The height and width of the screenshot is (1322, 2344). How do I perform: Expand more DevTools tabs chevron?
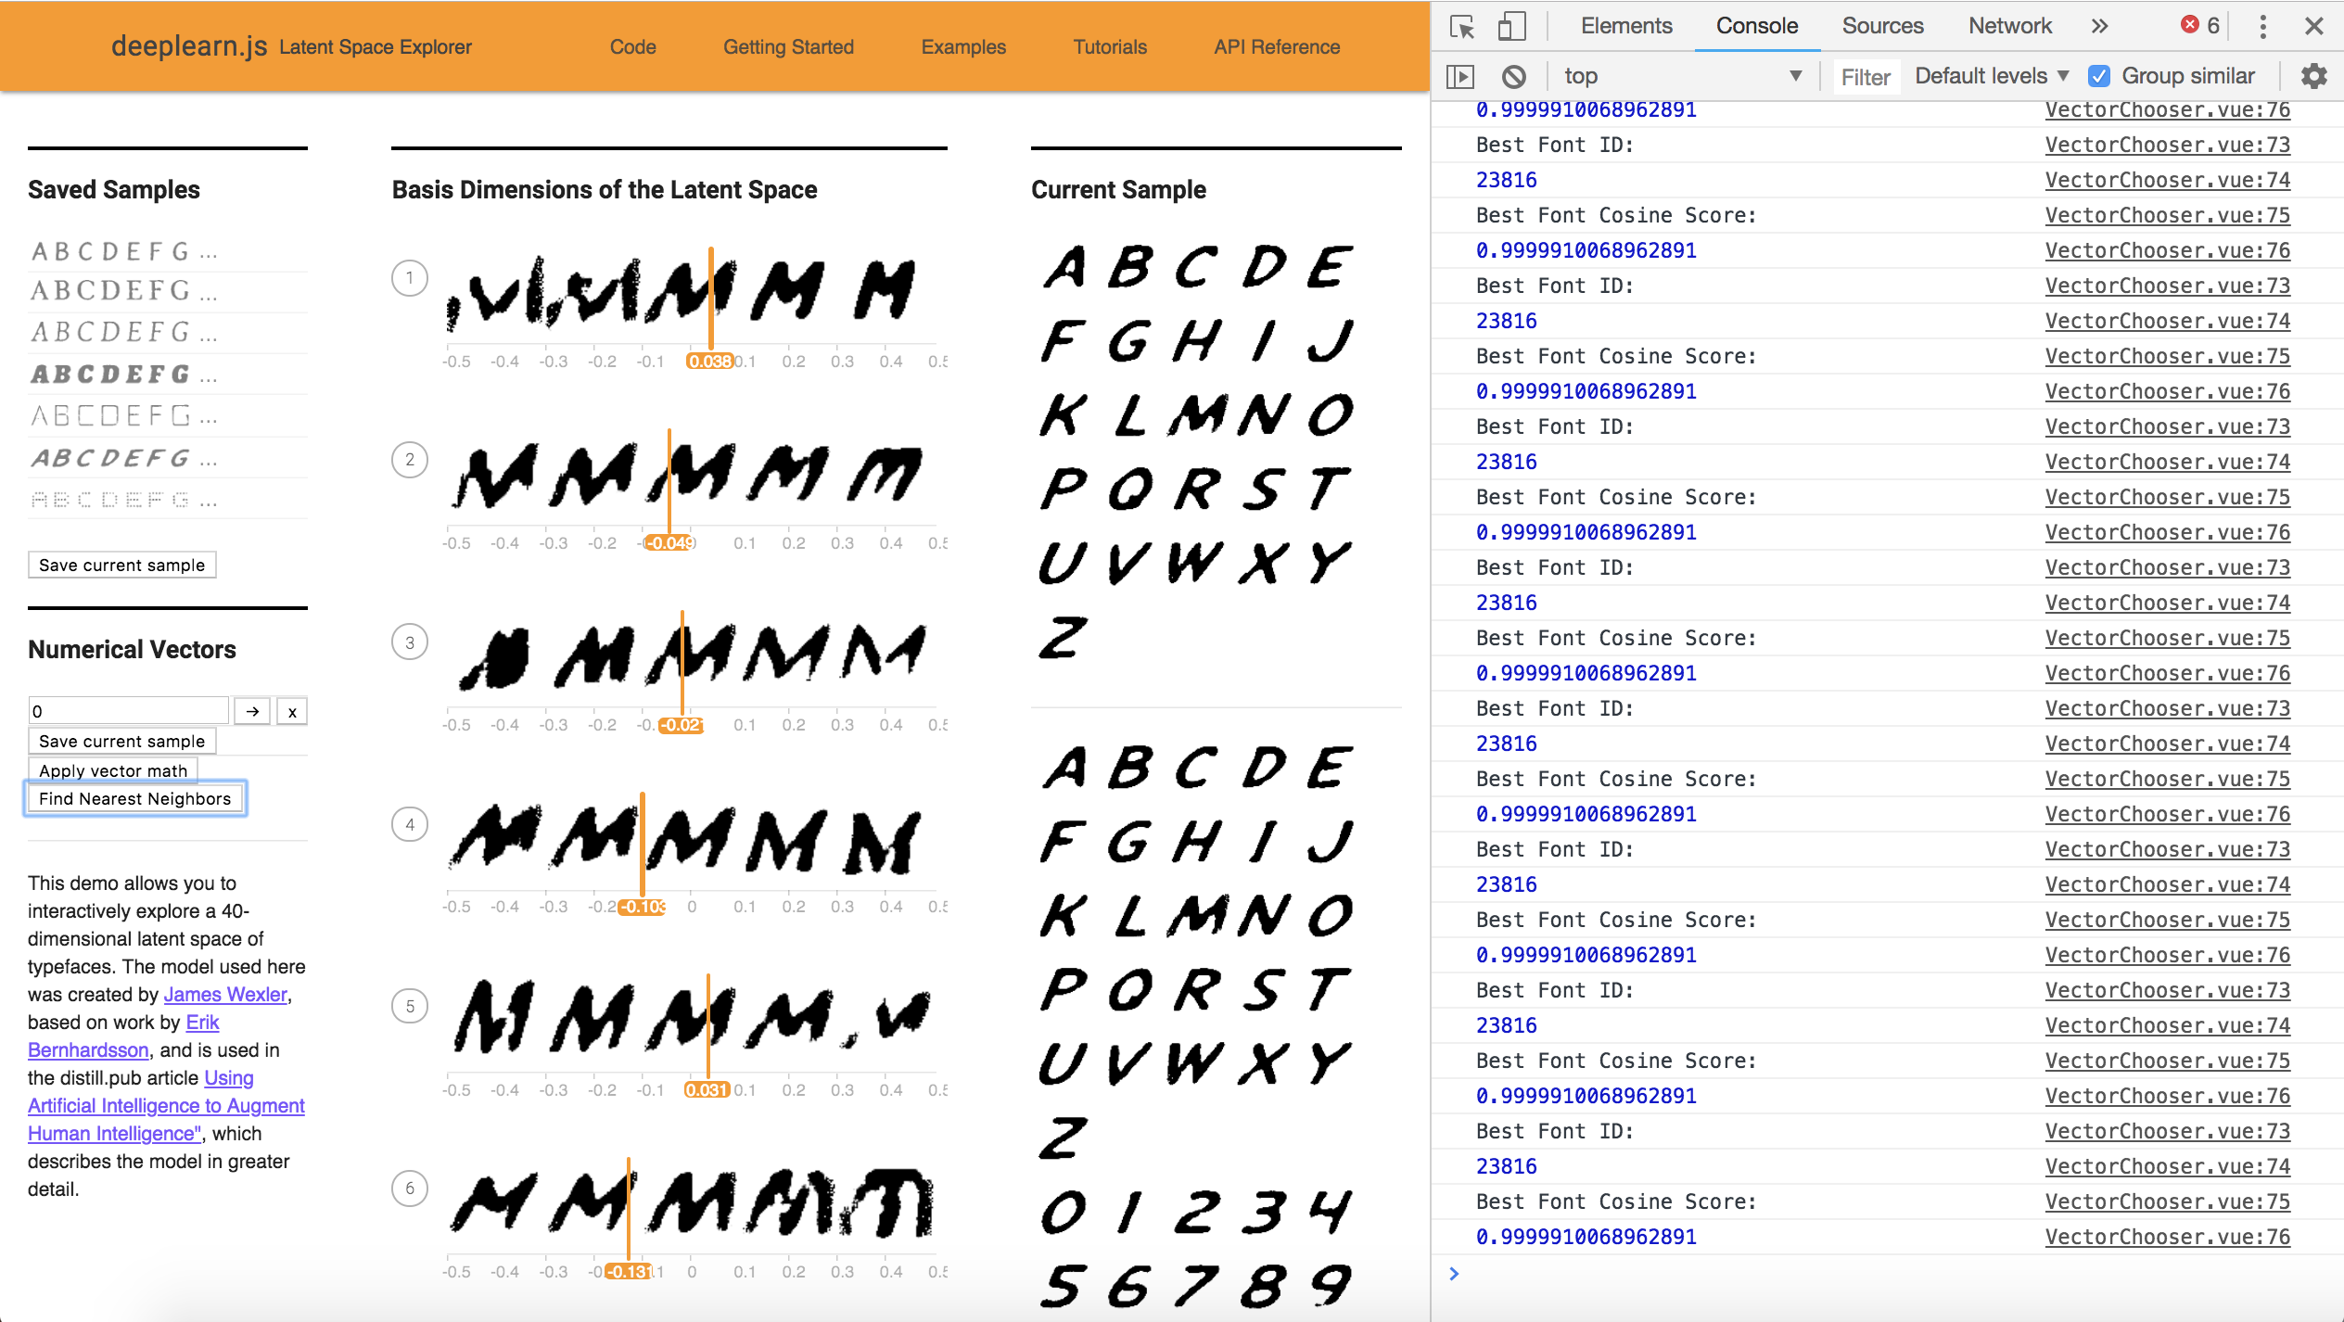(x=2100, y=26)
